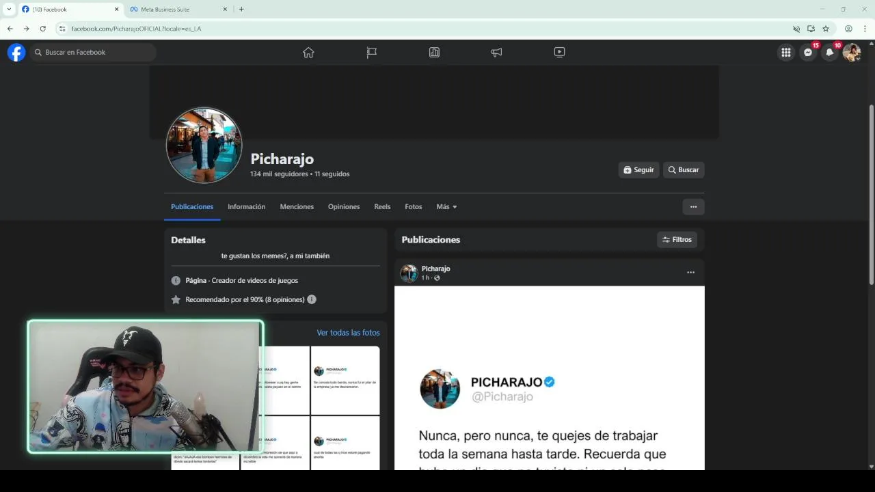Open Ver todas las fotos link
The height and width of the screenshot is (492, 875).
point(348,333)
